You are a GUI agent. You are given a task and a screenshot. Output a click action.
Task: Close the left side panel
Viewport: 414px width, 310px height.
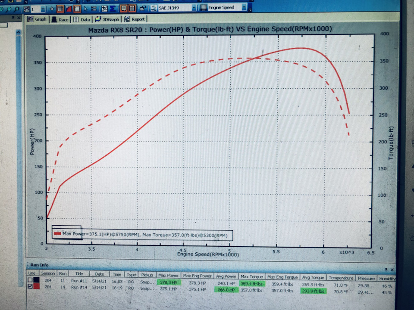[19, 18]
